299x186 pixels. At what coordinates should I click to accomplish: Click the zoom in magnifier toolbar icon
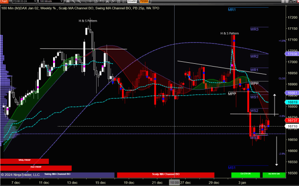pos(79,1)
